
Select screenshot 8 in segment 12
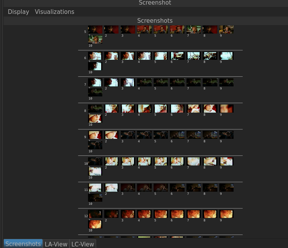[210, 214]
